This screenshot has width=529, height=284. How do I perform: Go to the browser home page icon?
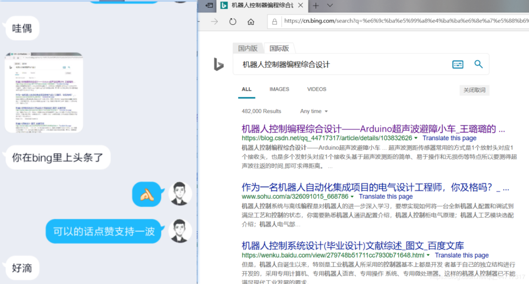251,22
